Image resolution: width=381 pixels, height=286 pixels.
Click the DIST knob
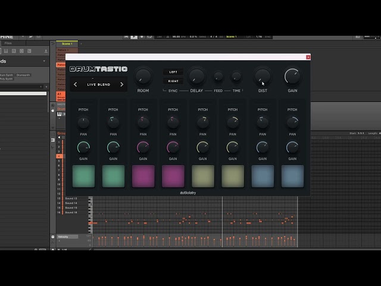[263, 76]
